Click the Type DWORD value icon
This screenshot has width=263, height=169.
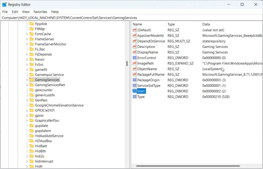point(135,97)
